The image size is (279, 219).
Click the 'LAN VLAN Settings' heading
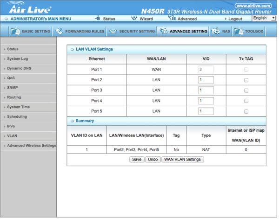click(94, 49)
